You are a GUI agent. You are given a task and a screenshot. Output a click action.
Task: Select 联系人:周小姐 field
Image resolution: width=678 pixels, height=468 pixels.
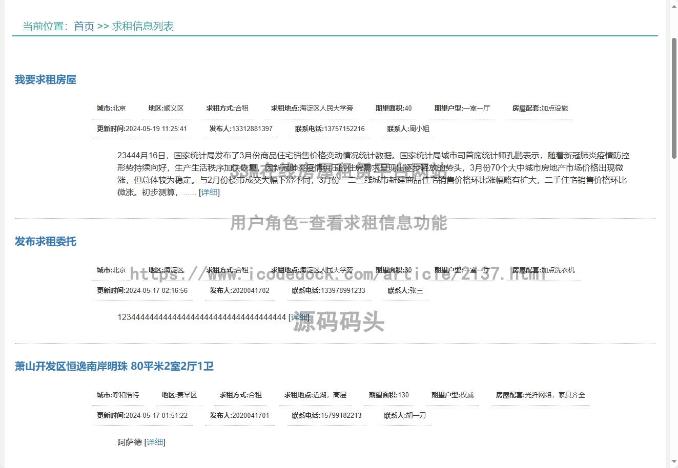coord(408,129)
